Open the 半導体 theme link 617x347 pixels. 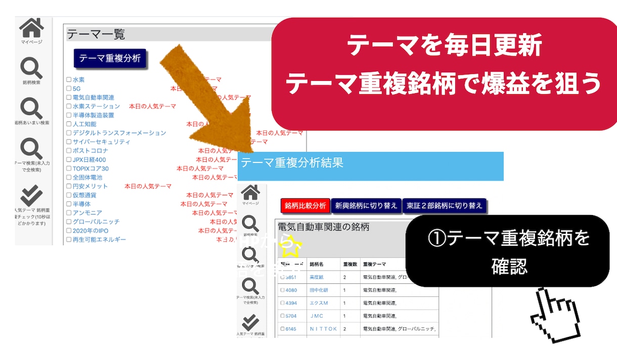81,204
